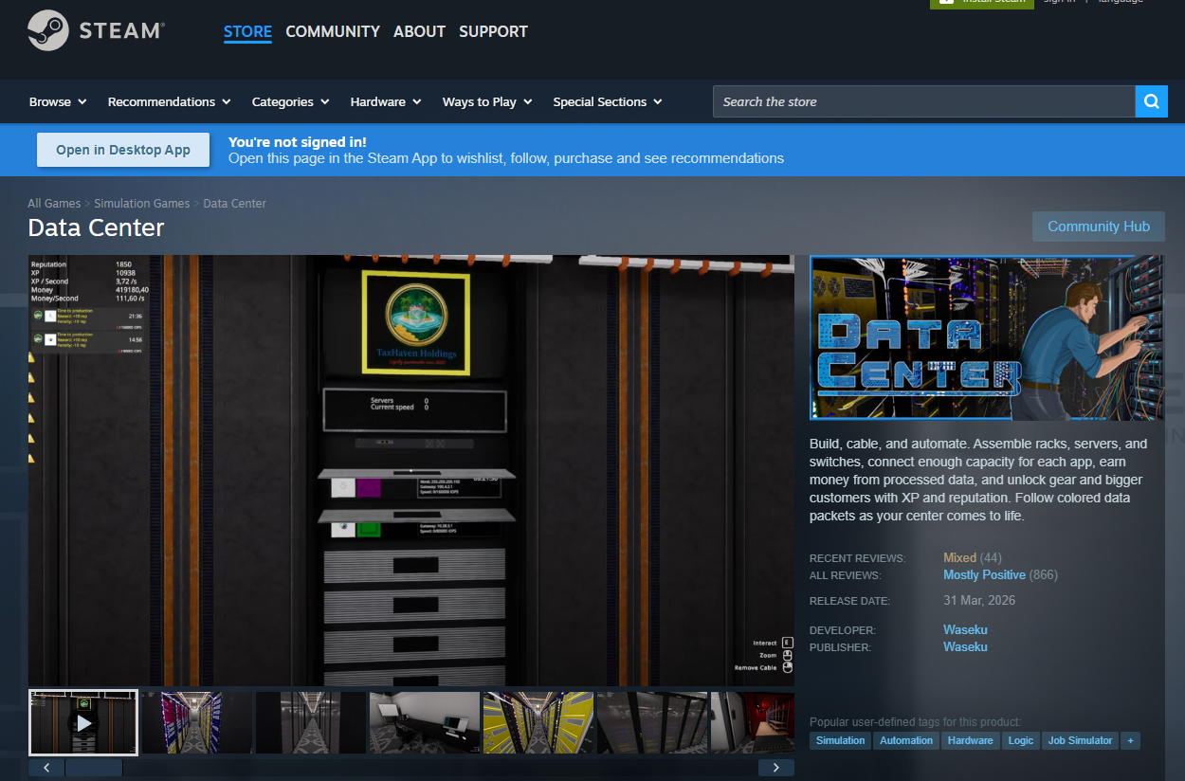Viewport: 1185px width, 781px height.
Task: Select the red-lit room thumbnail
Action: tap(753, 722)
